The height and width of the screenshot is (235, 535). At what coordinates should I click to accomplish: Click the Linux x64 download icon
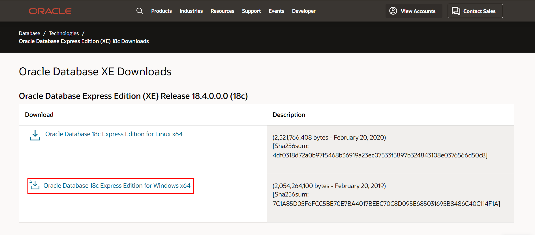point(35,135)
